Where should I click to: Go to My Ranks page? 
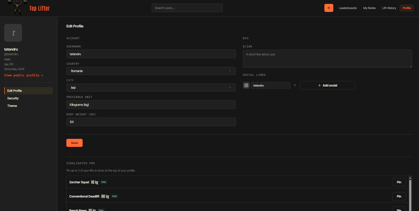pos(369,8)
